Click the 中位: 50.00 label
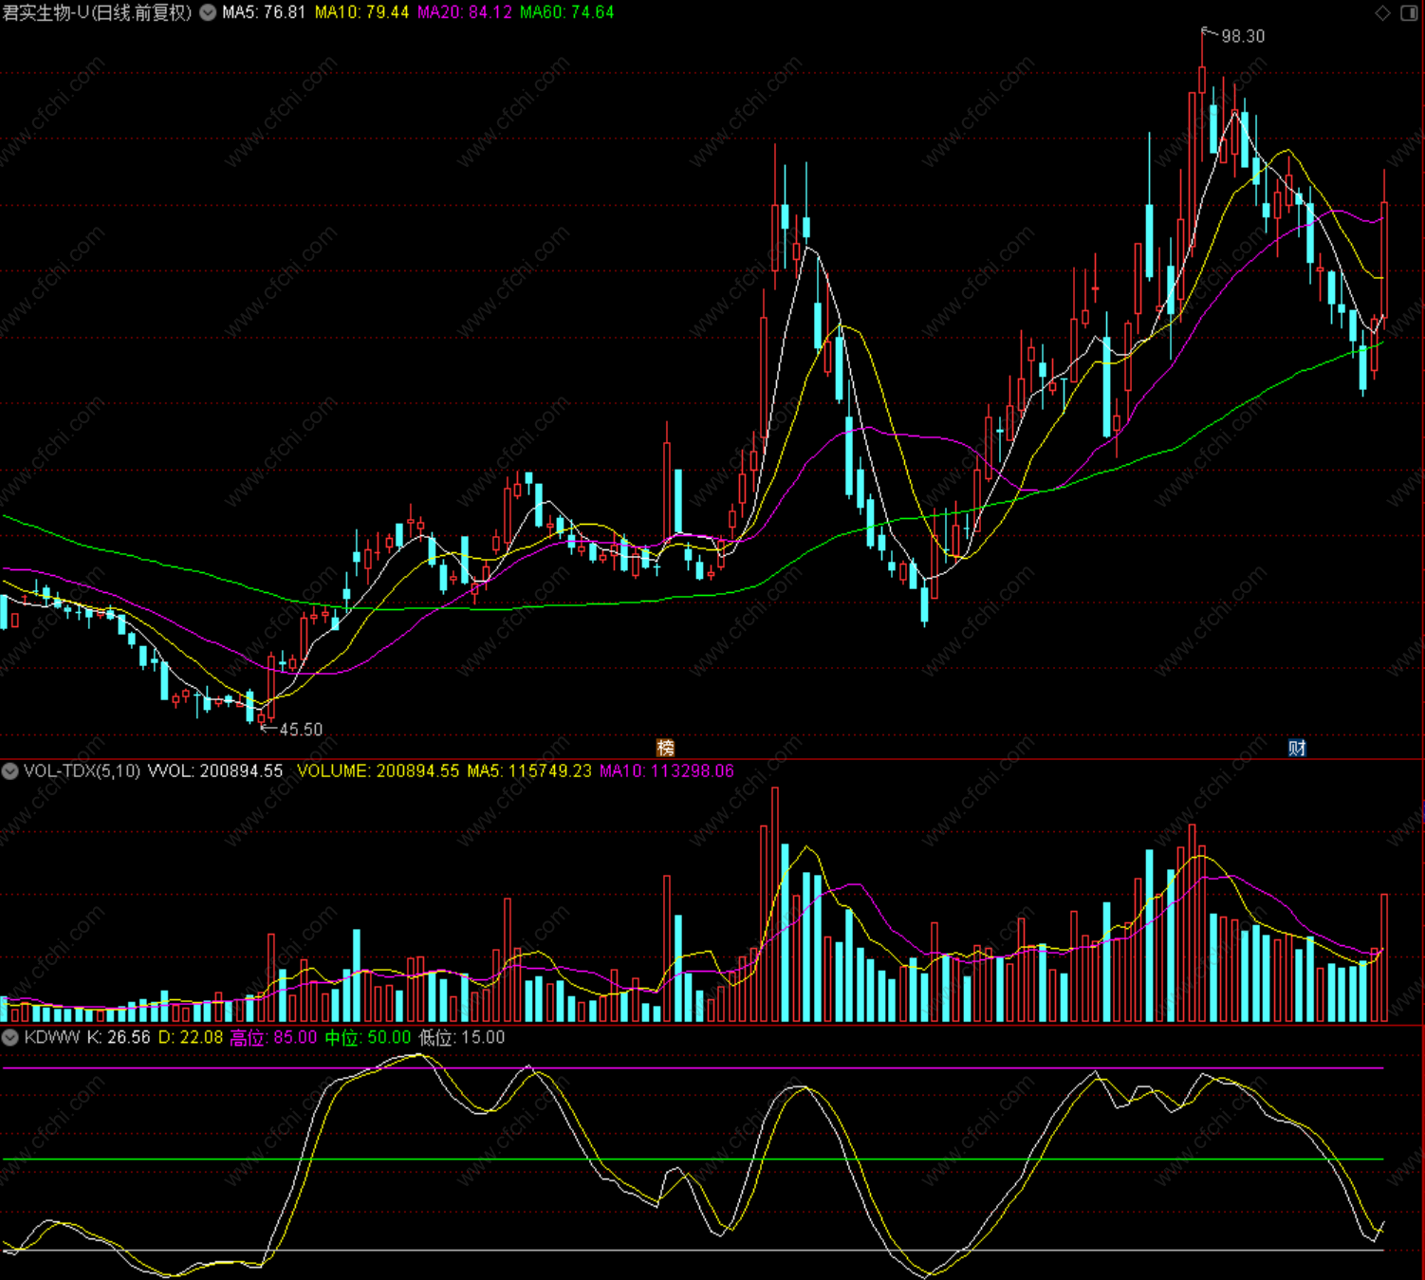This screenshot has width=1425, height=1280. (368, 1037)
